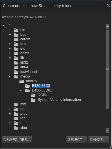The image size is (112, 149).
Task: Click the media folder icon
Action: [x=16, y=77]
